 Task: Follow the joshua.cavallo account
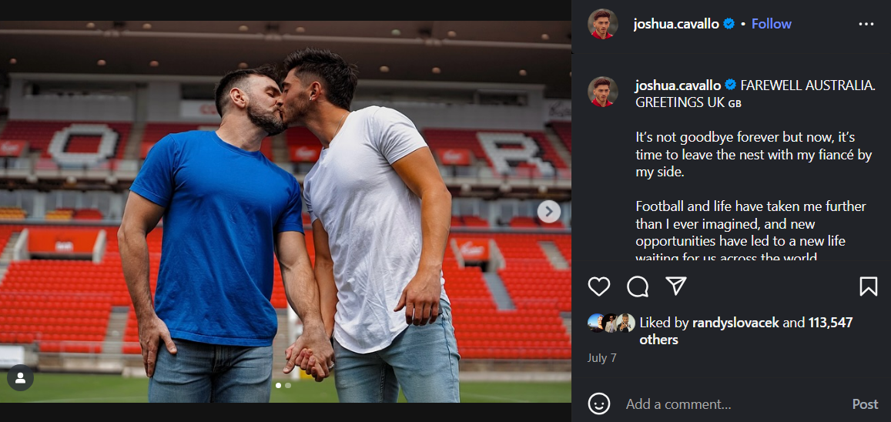tap(771, 24)
